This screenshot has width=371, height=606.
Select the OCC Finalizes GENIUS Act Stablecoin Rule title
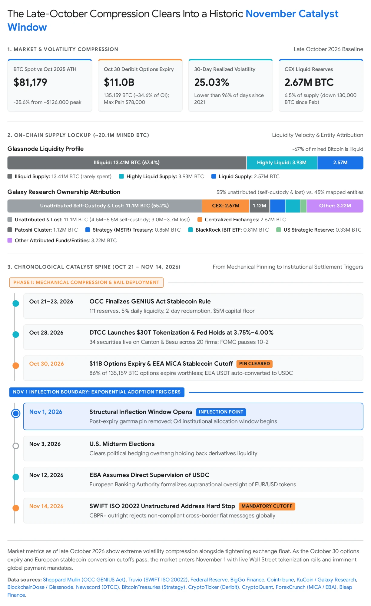150,301
